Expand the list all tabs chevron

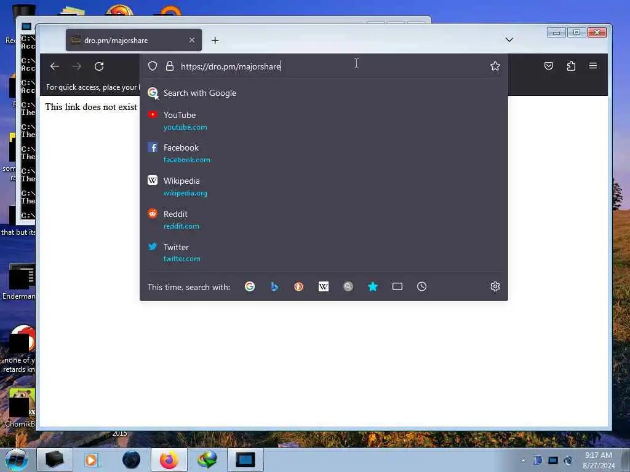click(x=509, y=40)
